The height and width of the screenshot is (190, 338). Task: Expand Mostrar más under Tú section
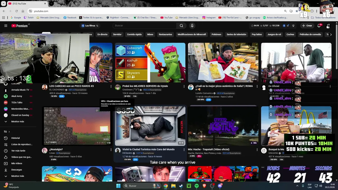[x=18, y=176]
